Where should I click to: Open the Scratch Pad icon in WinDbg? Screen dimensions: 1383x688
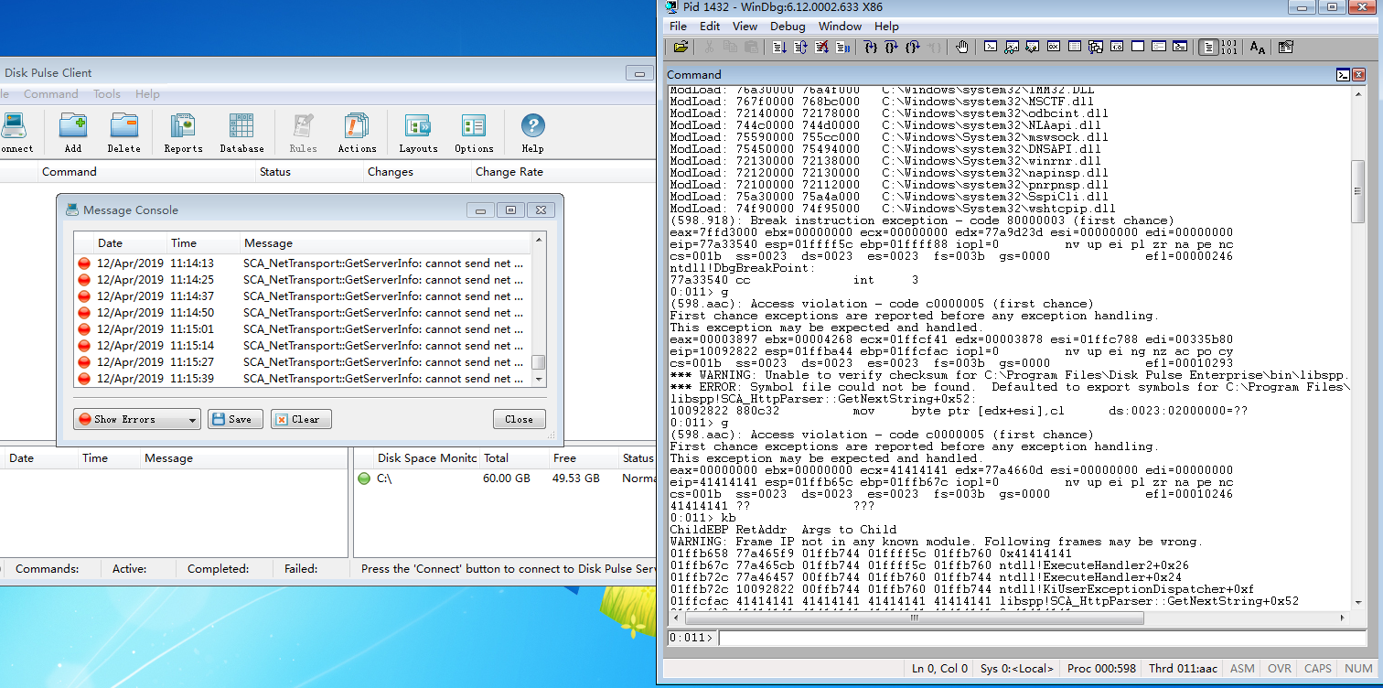(x=1138, y=47)
